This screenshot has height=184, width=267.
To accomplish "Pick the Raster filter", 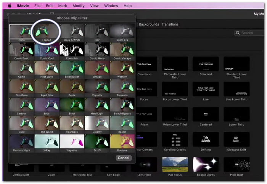I will (x=122, y=125).
